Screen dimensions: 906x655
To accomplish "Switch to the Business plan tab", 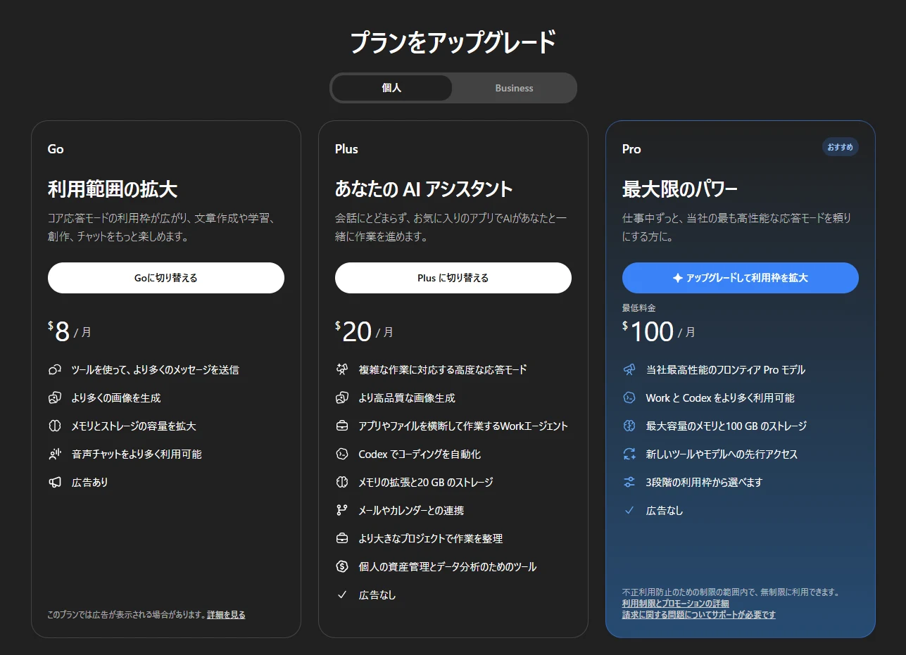I will 514,88.
